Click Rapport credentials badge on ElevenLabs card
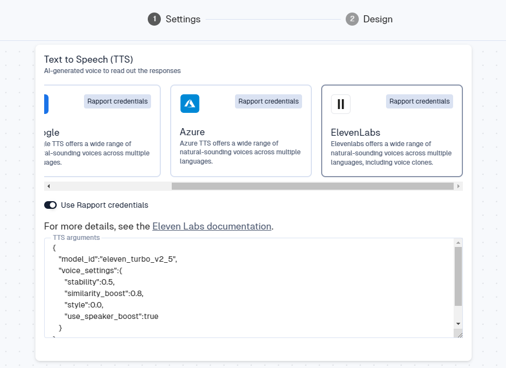The width and height of the screenshot is (506, 368). (x=419, y=101)
